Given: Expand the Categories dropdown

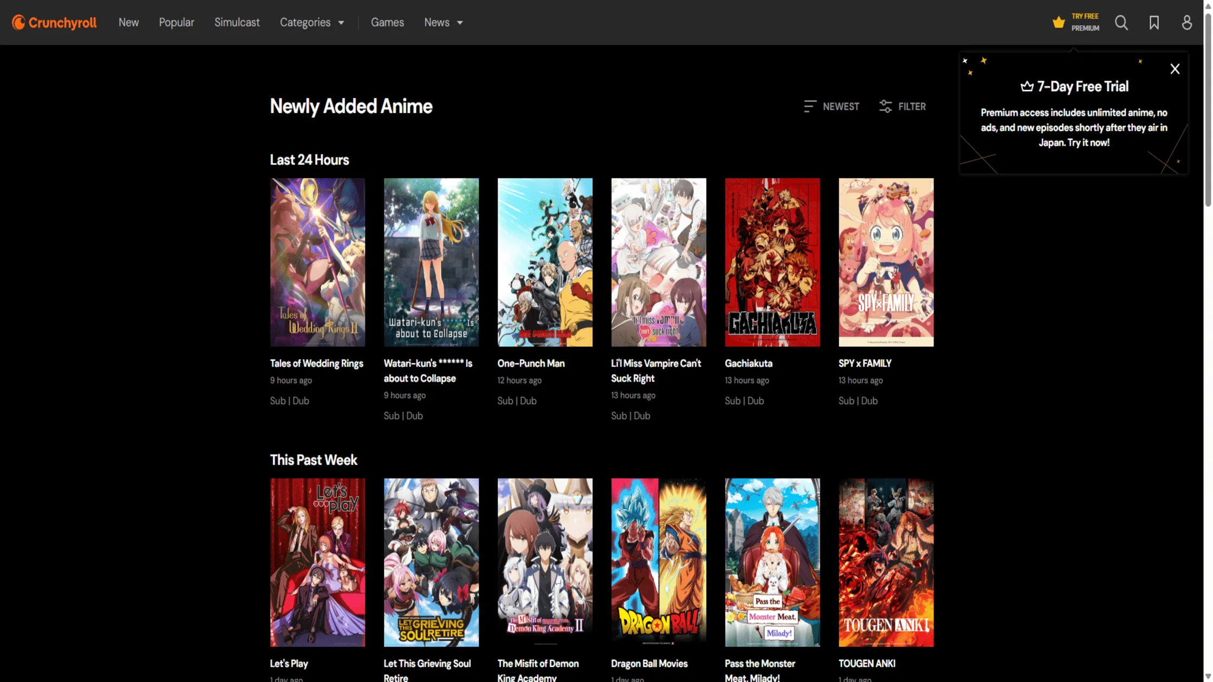Looking at the screenshot, I should click(x=313, y=22).
